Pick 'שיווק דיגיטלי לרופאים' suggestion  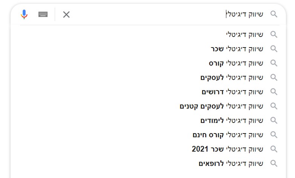point(231,163)
